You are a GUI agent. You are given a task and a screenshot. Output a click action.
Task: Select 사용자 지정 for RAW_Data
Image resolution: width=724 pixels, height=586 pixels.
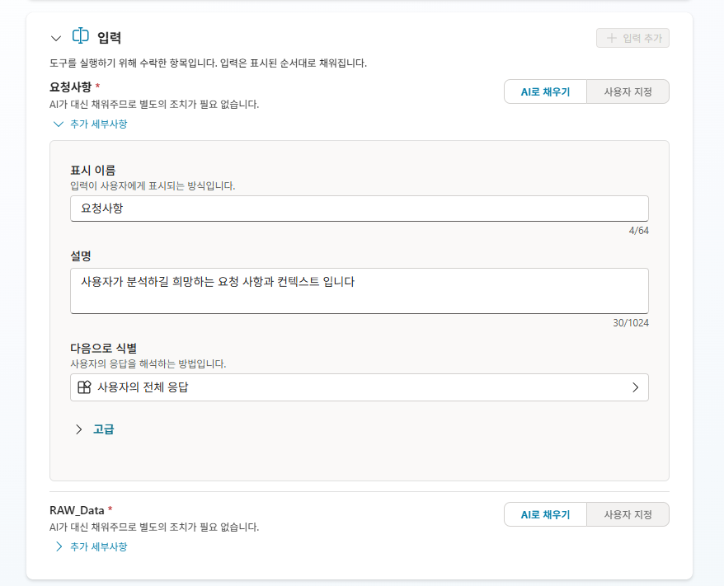pos(628,514)
